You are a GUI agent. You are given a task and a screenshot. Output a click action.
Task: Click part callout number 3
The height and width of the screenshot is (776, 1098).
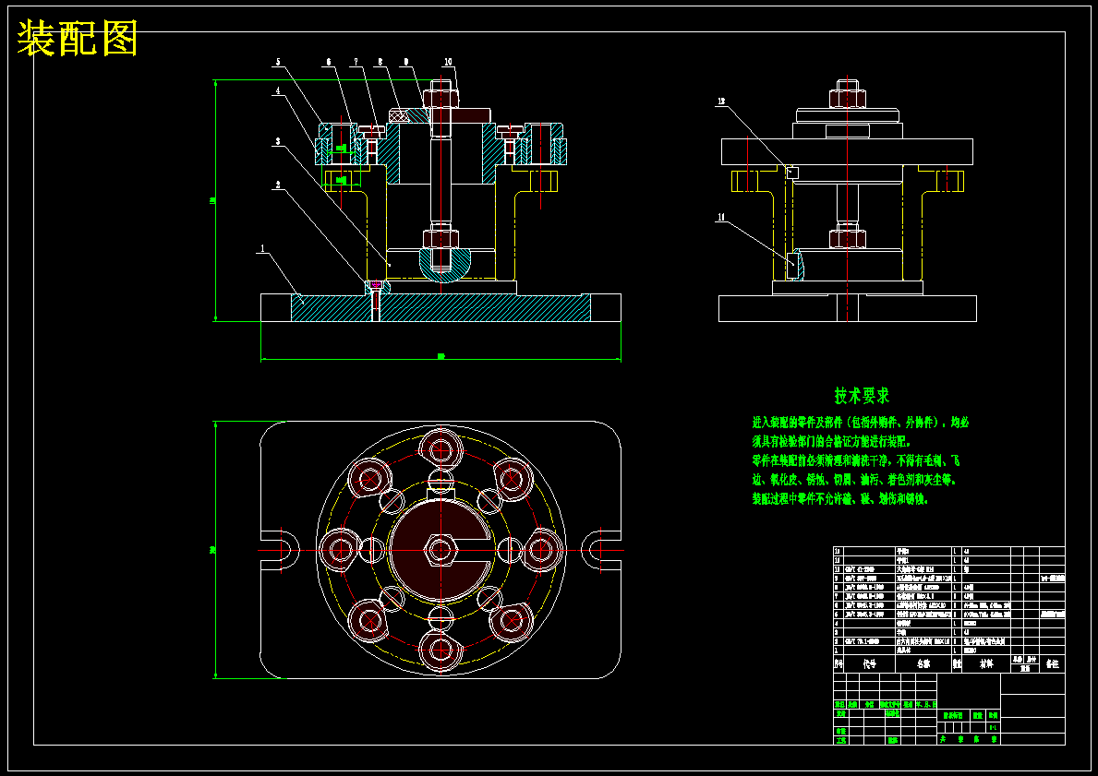(x=278, y=141)
